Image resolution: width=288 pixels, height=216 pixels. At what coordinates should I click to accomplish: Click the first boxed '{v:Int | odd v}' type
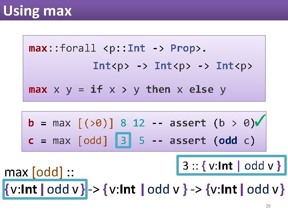[x=45, y=189]
